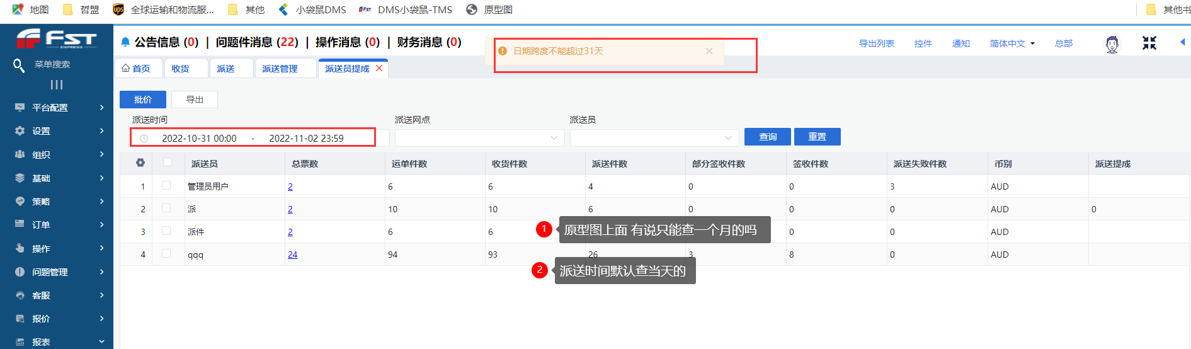Expand the 平台配置 menu
The width and height of the screenshot is (1191, 349).
[x=101, y=108]
